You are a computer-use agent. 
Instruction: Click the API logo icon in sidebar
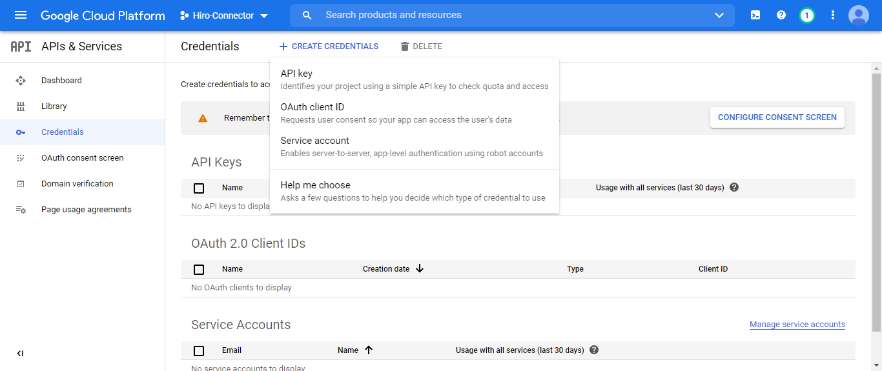pos(21,46)
